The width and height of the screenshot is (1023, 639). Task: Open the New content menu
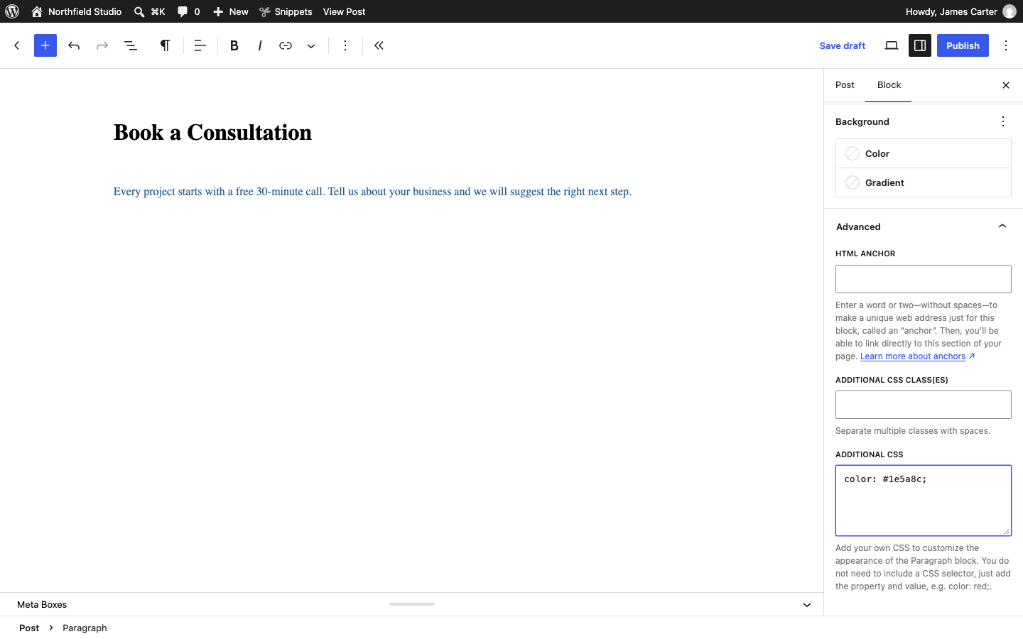tap(231, 11)
